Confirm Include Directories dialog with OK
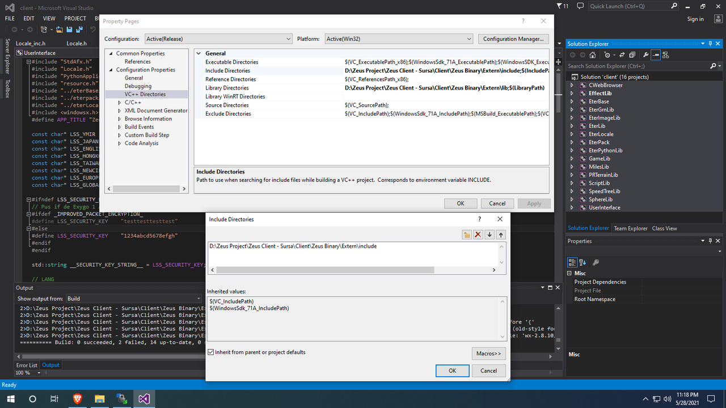Image resolution: width=726 pixels, height=408 pixels. tap(452, 371)
